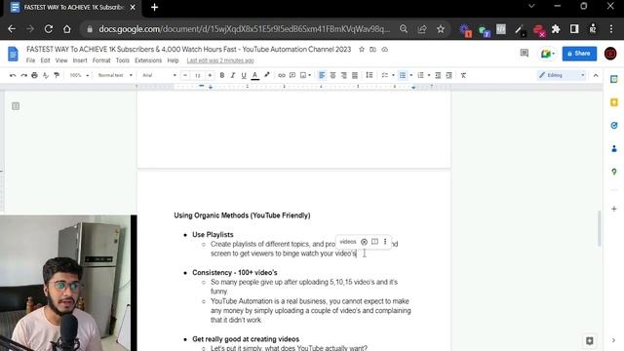Toggle underline formatting
This screenshot has width=624, height=351.
click(244, 75)
